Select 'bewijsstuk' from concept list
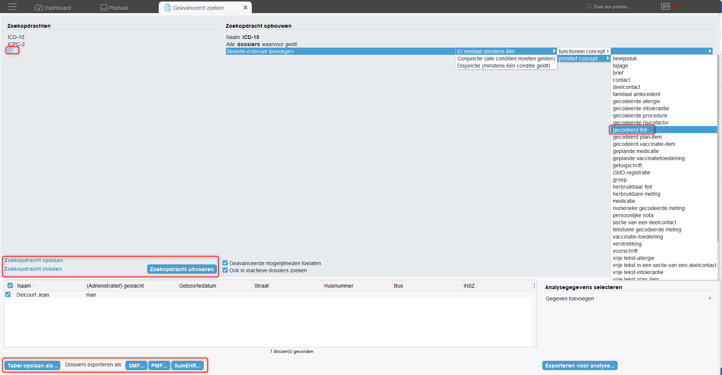Screen dimensions: 722x375 (664, 58)
